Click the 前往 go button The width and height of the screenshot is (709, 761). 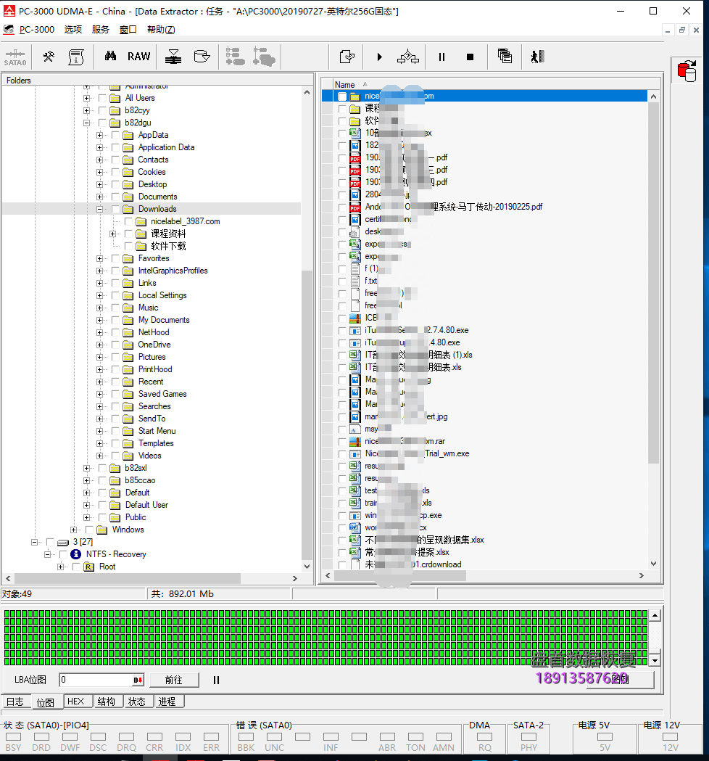tap(174, 680)
